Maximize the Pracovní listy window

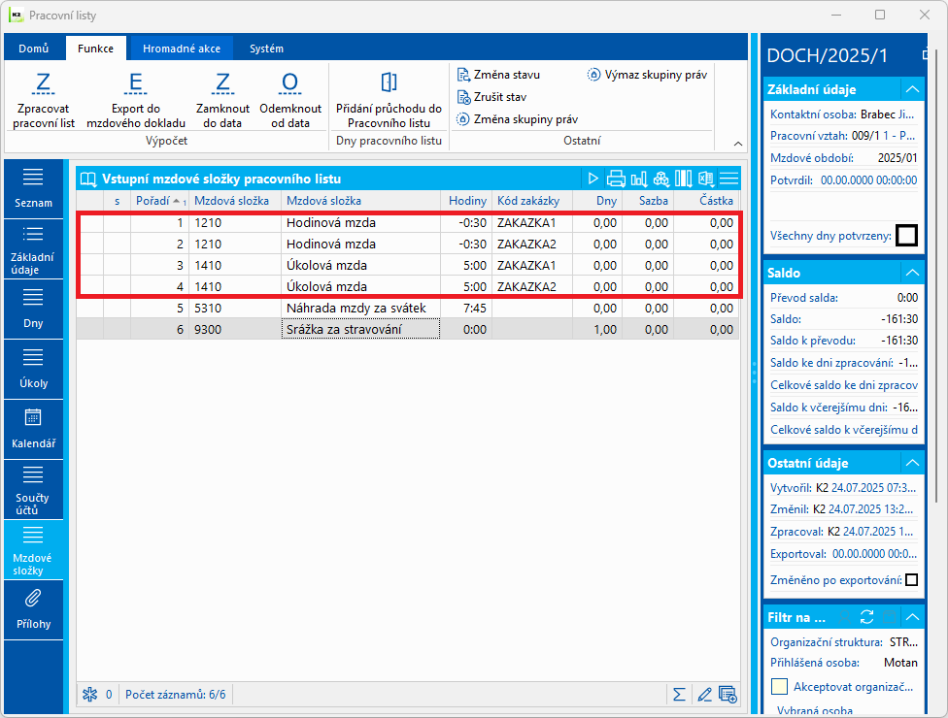pyautogui.click(x=880, y=16)
